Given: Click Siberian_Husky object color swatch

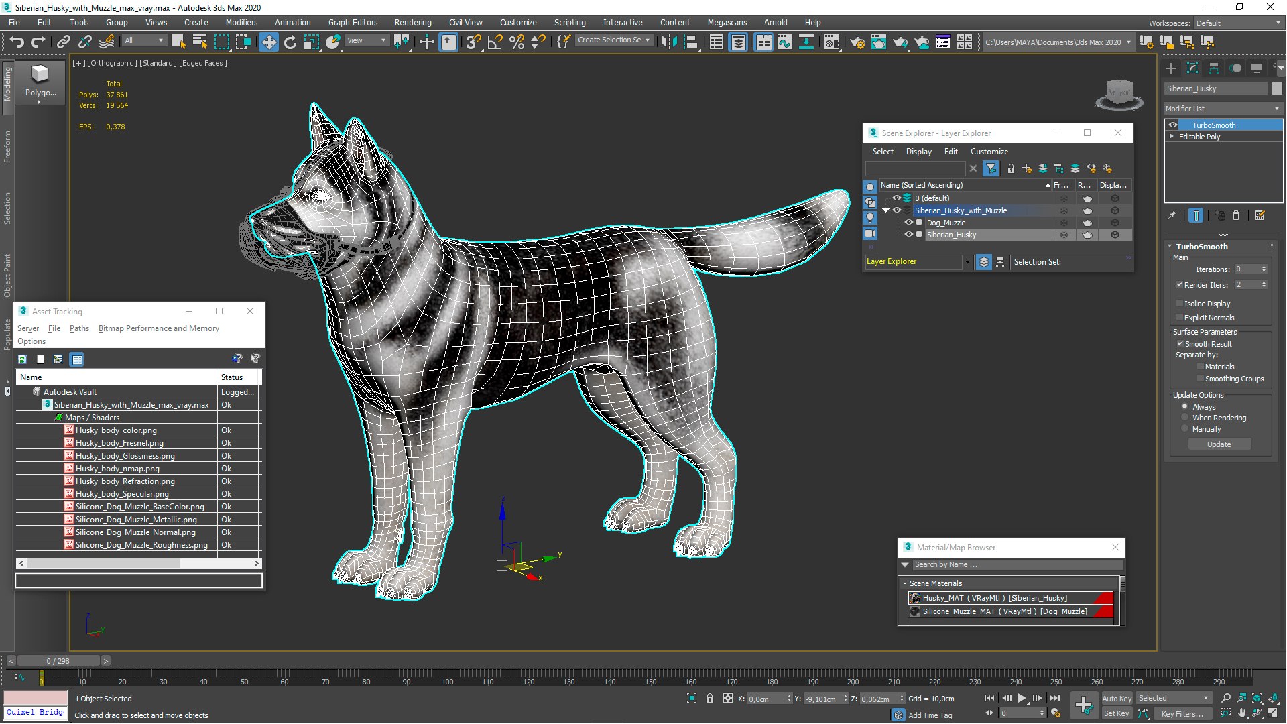Looking at the screenshot, I should point(1277,88).
